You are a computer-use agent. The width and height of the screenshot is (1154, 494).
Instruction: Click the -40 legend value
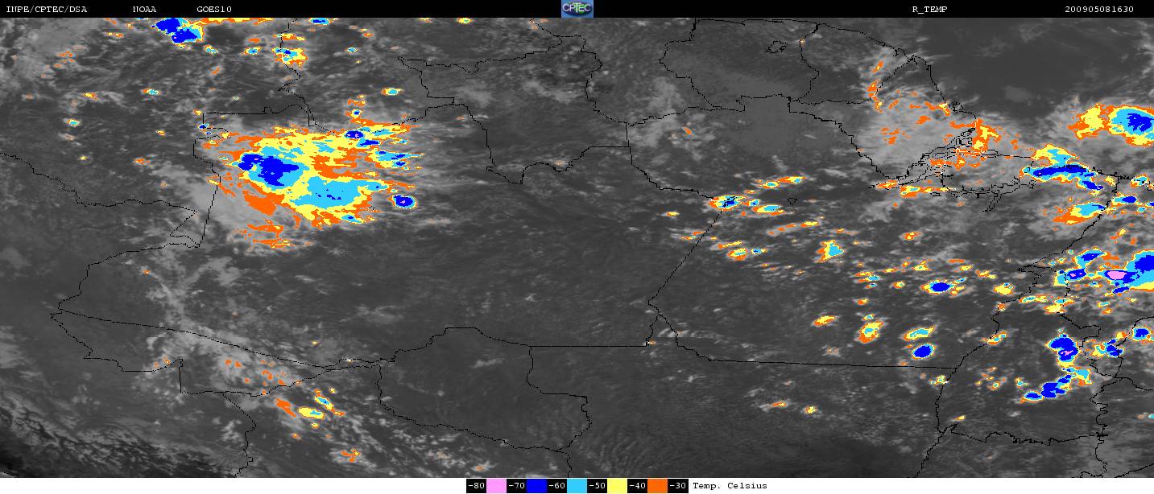pos(637,486)
